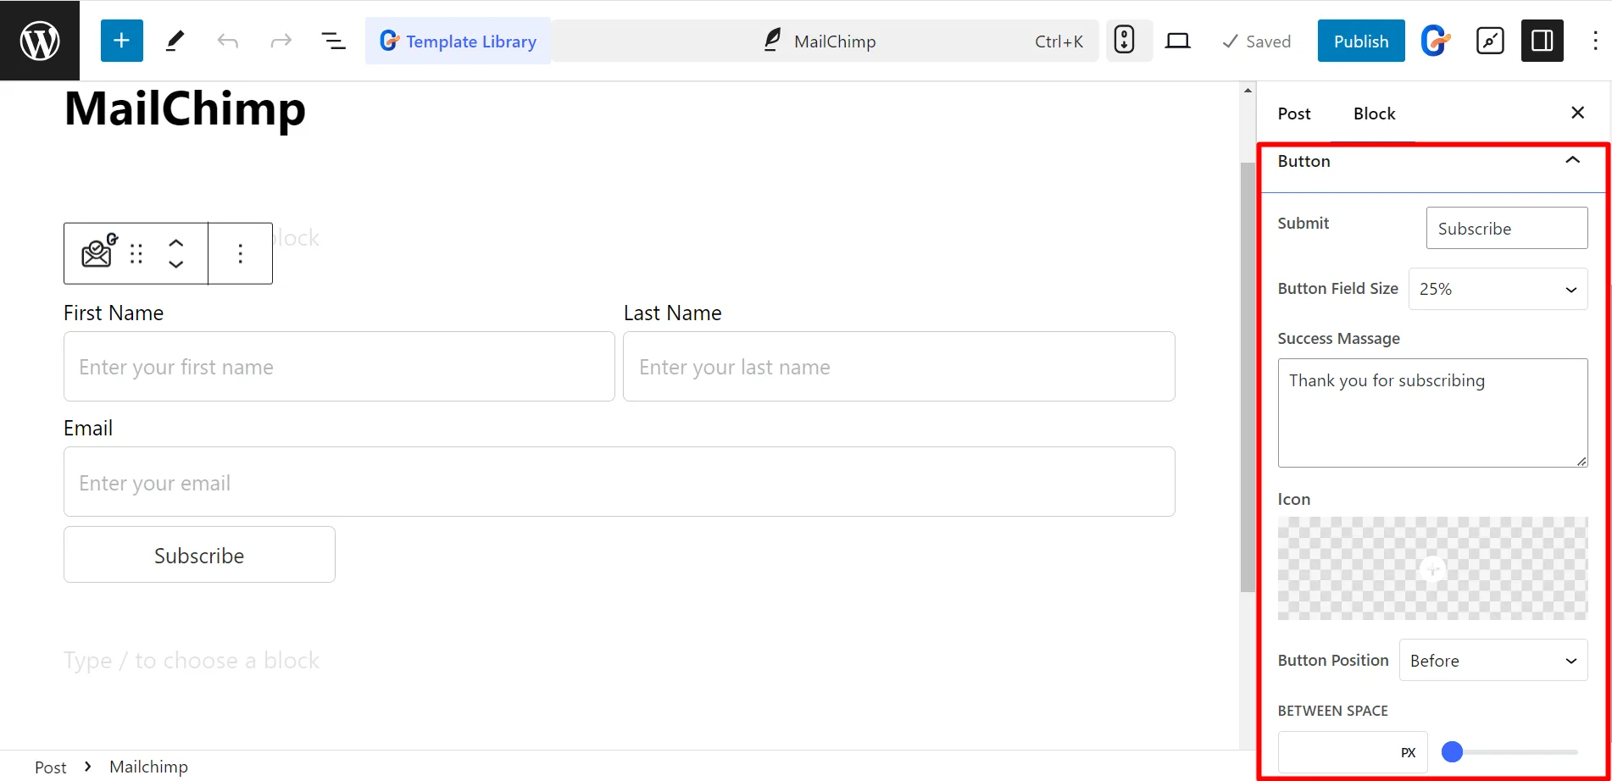Open the Button Position dropdown
Viewport: 1612px width, 781px height.
[1493, 660]
